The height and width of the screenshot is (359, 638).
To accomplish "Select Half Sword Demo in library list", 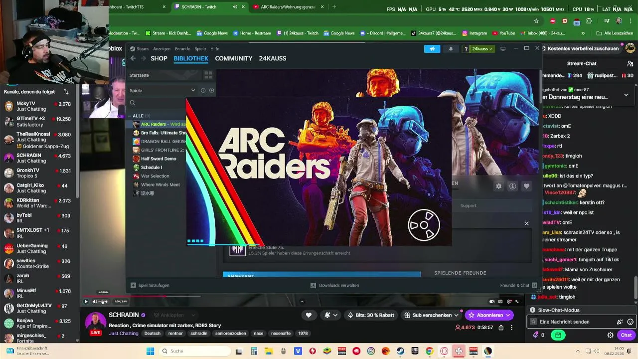I will coord(159,159).
